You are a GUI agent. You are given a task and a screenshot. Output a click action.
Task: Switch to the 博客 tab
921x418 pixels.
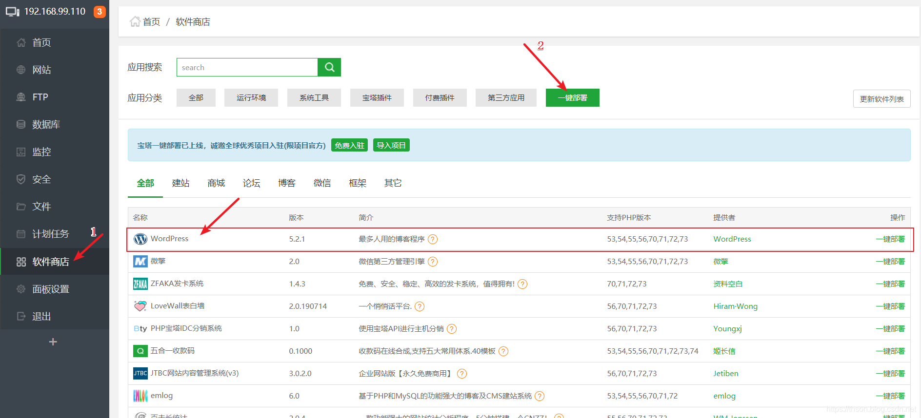(287, 183)
